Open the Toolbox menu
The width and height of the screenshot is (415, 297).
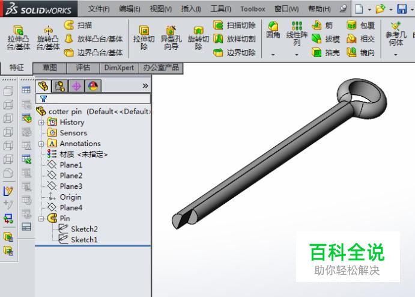[252, 9]
